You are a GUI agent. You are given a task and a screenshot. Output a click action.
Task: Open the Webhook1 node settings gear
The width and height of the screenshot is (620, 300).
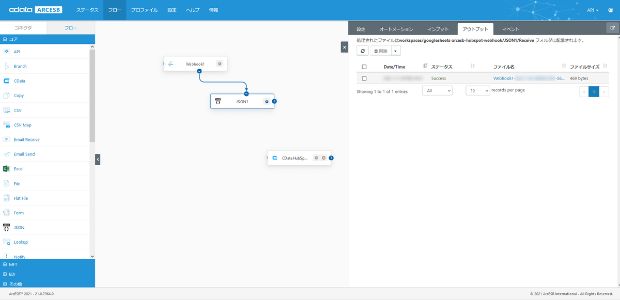pyautogui.click(x=220, y=64)
